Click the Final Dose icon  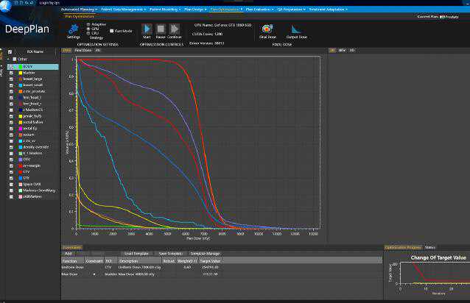click(267, 29)
